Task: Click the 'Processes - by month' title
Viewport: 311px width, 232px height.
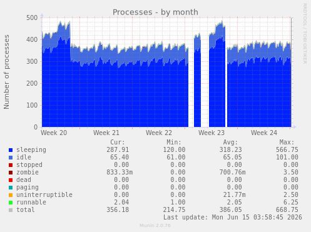Action: tap(155, 13)
